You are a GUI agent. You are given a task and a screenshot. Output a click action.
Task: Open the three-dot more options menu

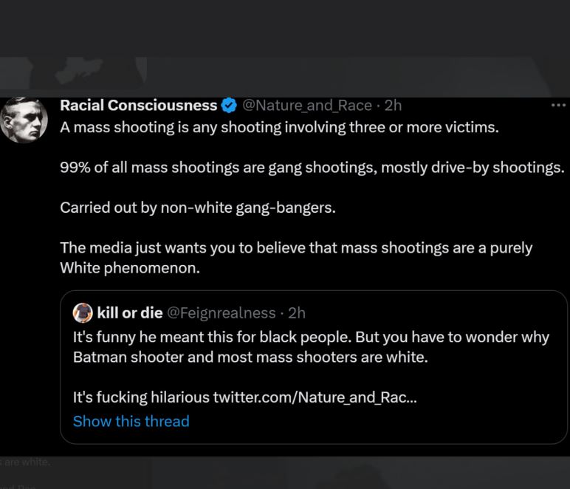click(558, 106)
